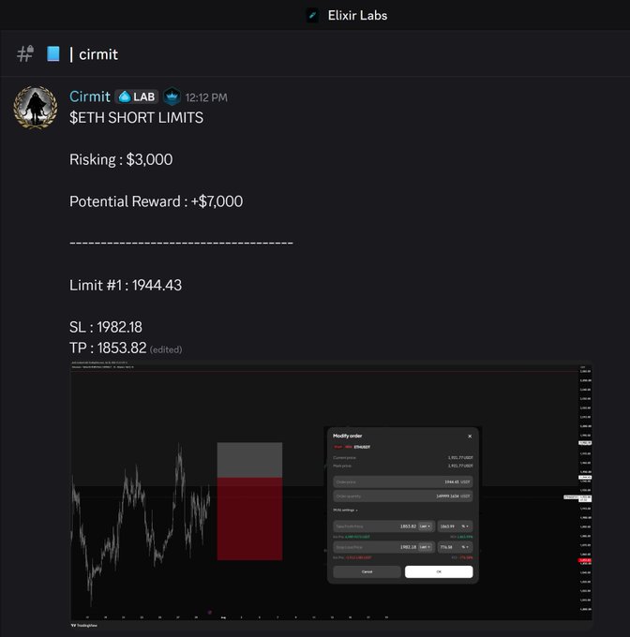Click the 'Modify order' dialog title
The width and height of the screenshot is (630, 637).
(347, 436)
